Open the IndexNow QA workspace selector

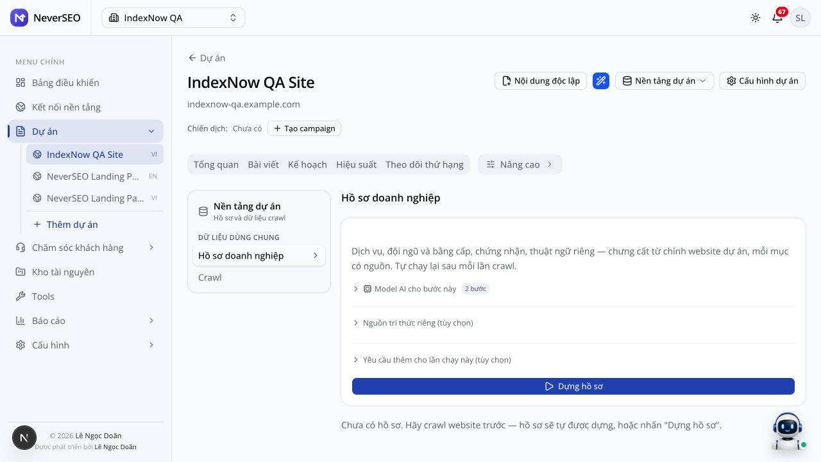(173, 18)
